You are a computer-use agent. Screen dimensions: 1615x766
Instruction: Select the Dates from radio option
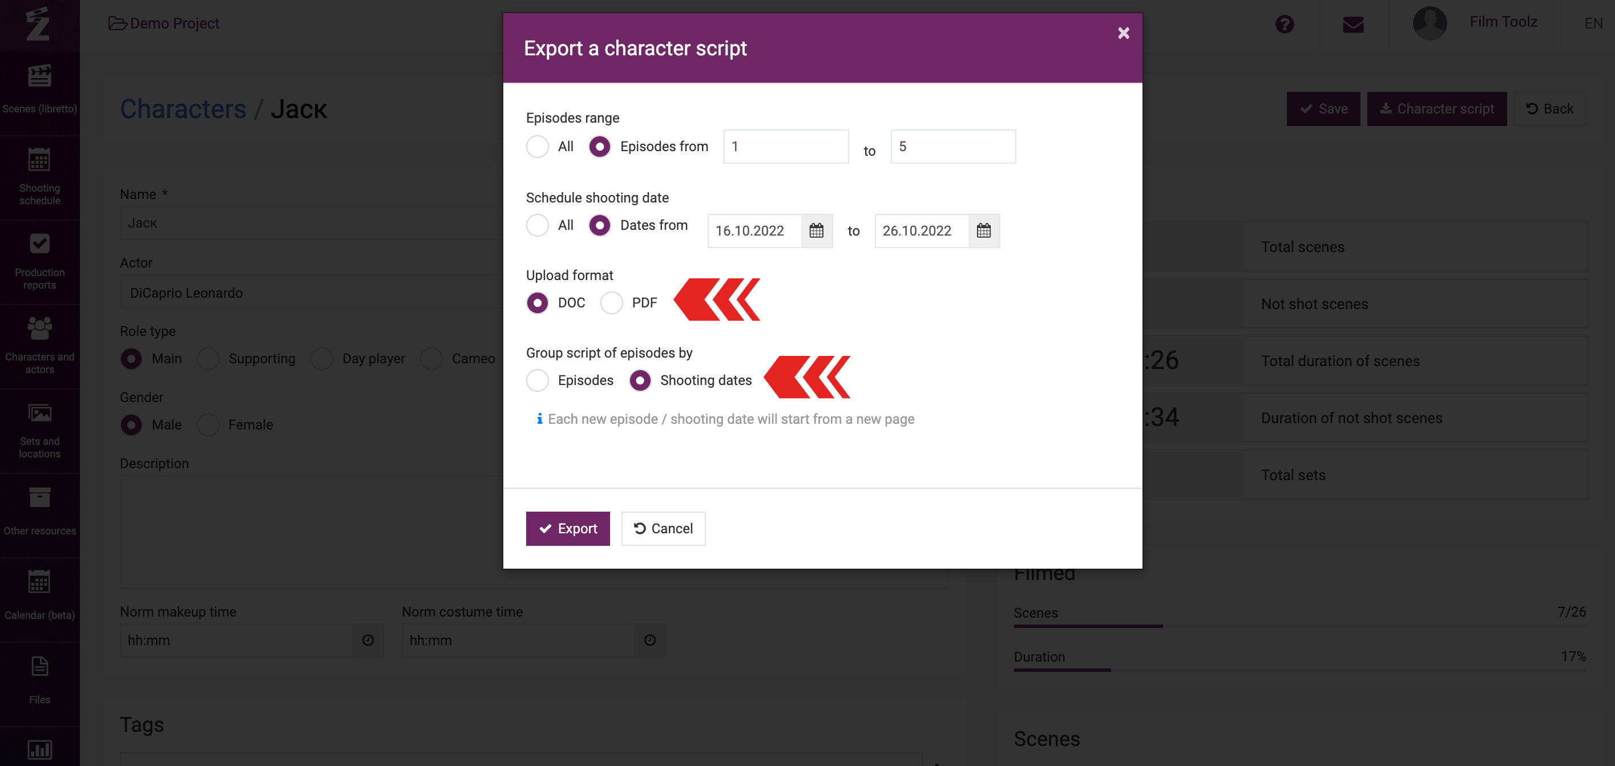coord(600,225)
